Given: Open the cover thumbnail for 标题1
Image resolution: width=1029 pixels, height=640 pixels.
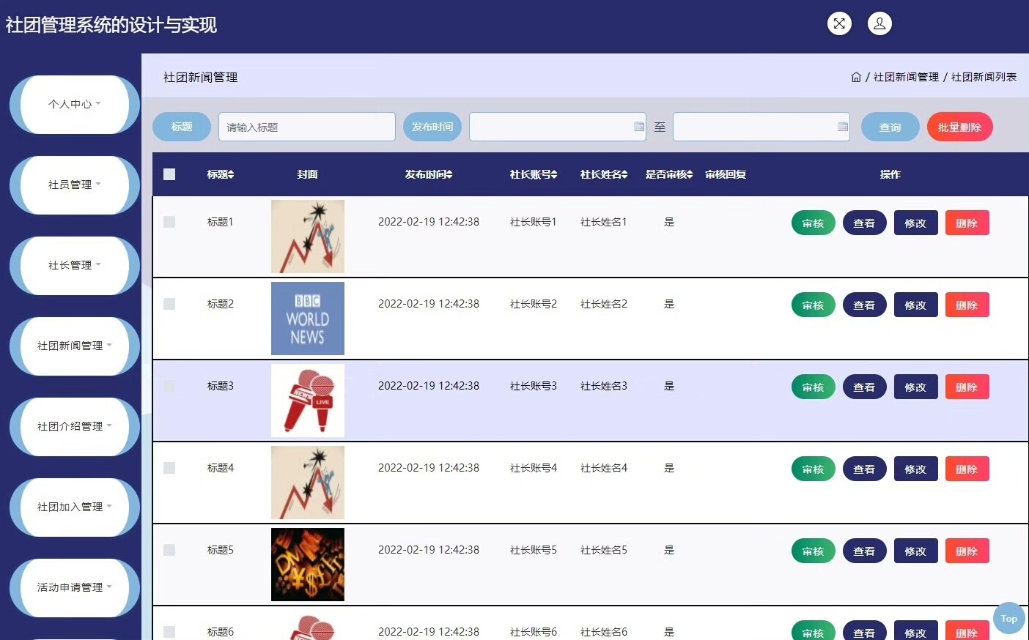Looking at the screenshot, I should point(308,237).
